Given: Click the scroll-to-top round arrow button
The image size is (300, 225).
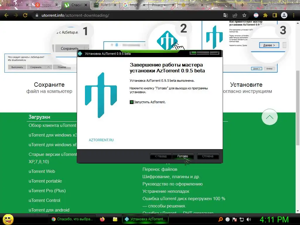Looking at the screenshot, I should pos(270,117).
